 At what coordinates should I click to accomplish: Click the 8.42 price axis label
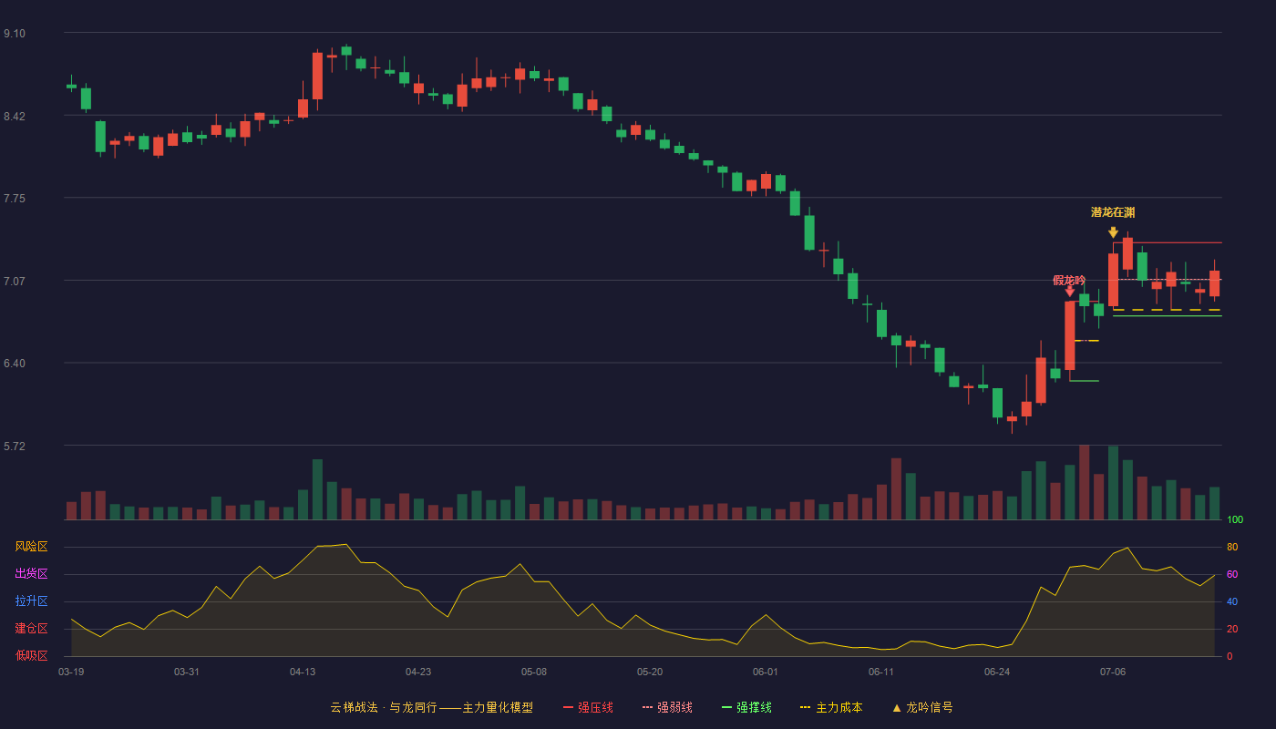click(x=15, y=116)
